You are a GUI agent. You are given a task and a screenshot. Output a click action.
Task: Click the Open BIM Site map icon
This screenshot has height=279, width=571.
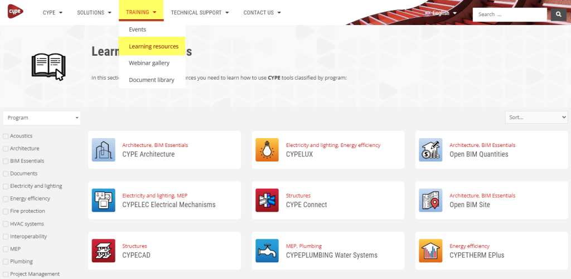click(x=430, y=200)
